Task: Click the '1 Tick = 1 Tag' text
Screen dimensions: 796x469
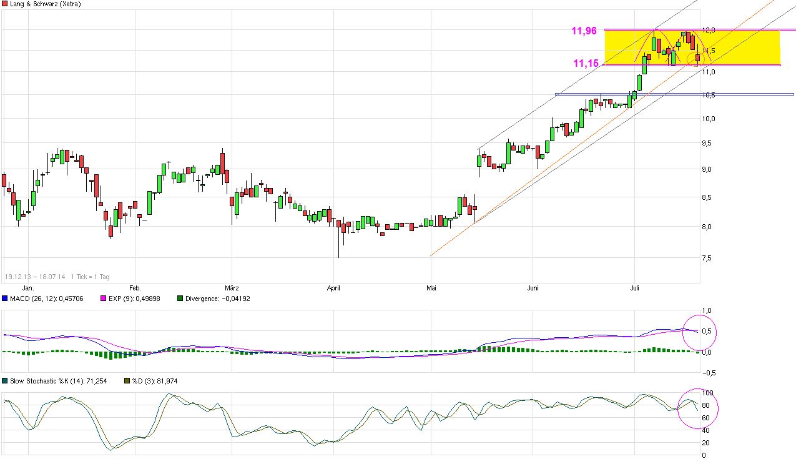Action: (92, 276)
